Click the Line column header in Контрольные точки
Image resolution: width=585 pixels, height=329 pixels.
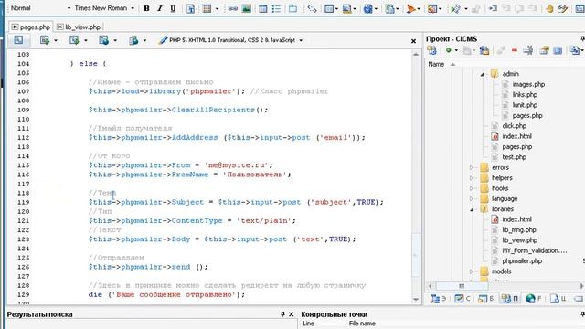pyautogui.click(x=308, y=324)
